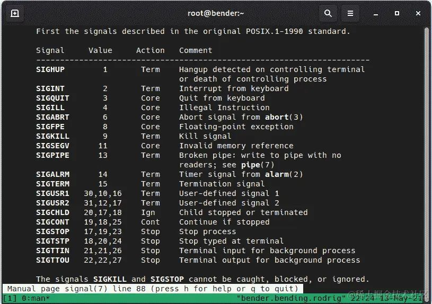Click the 'Manual page signal(7)' status line
The height and width of the screenshot is (304, 432).
point(153,289)
